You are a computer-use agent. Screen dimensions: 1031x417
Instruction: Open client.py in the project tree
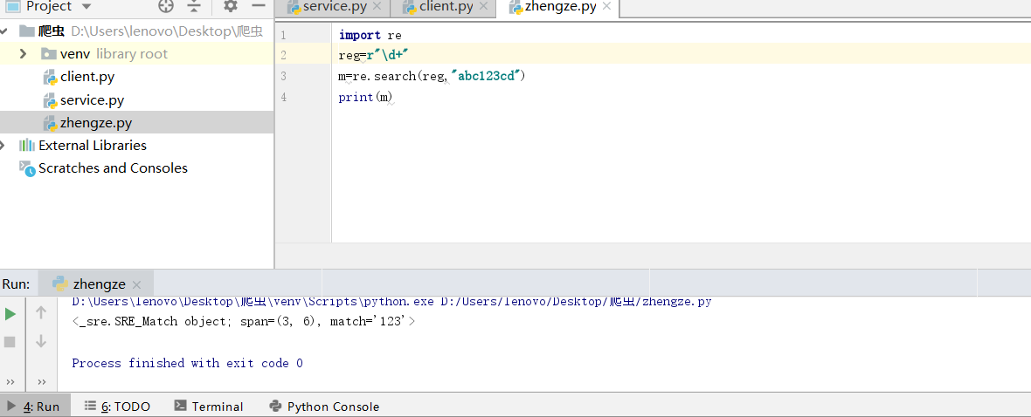(87, 77)
